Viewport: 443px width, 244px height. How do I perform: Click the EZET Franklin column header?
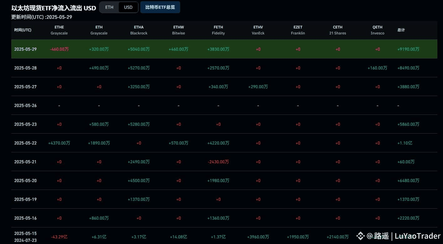[x=298, y=30]
